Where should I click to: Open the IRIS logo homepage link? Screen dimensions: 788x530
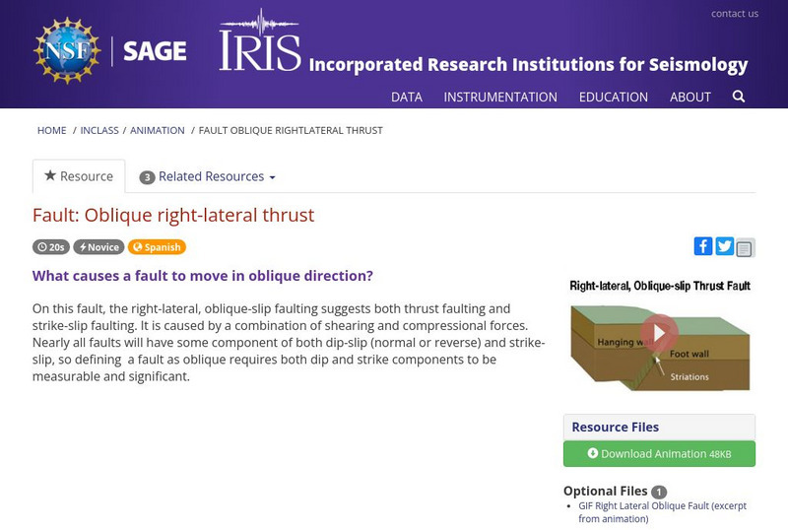[x=260, y=40]
